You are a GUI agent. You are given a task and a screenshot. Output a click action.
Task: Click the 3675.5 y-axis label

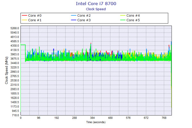pos(15,59)
